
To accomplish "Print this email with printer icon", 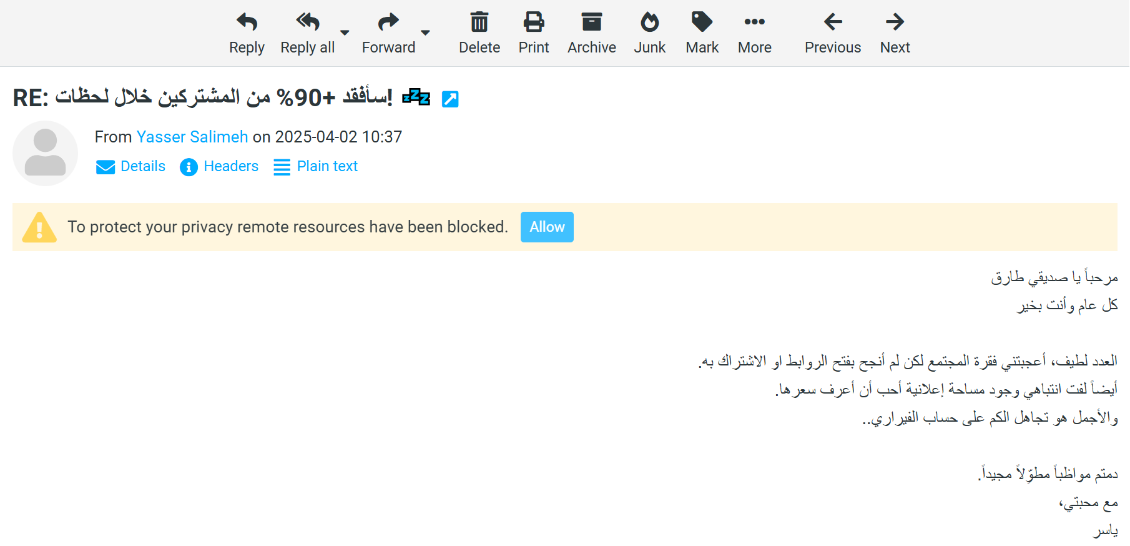I will tap(534, 22).
